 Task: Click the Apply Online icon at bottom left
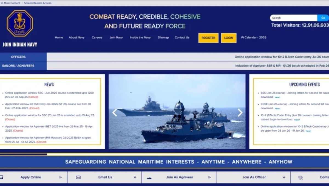click(x=2, y=177)
